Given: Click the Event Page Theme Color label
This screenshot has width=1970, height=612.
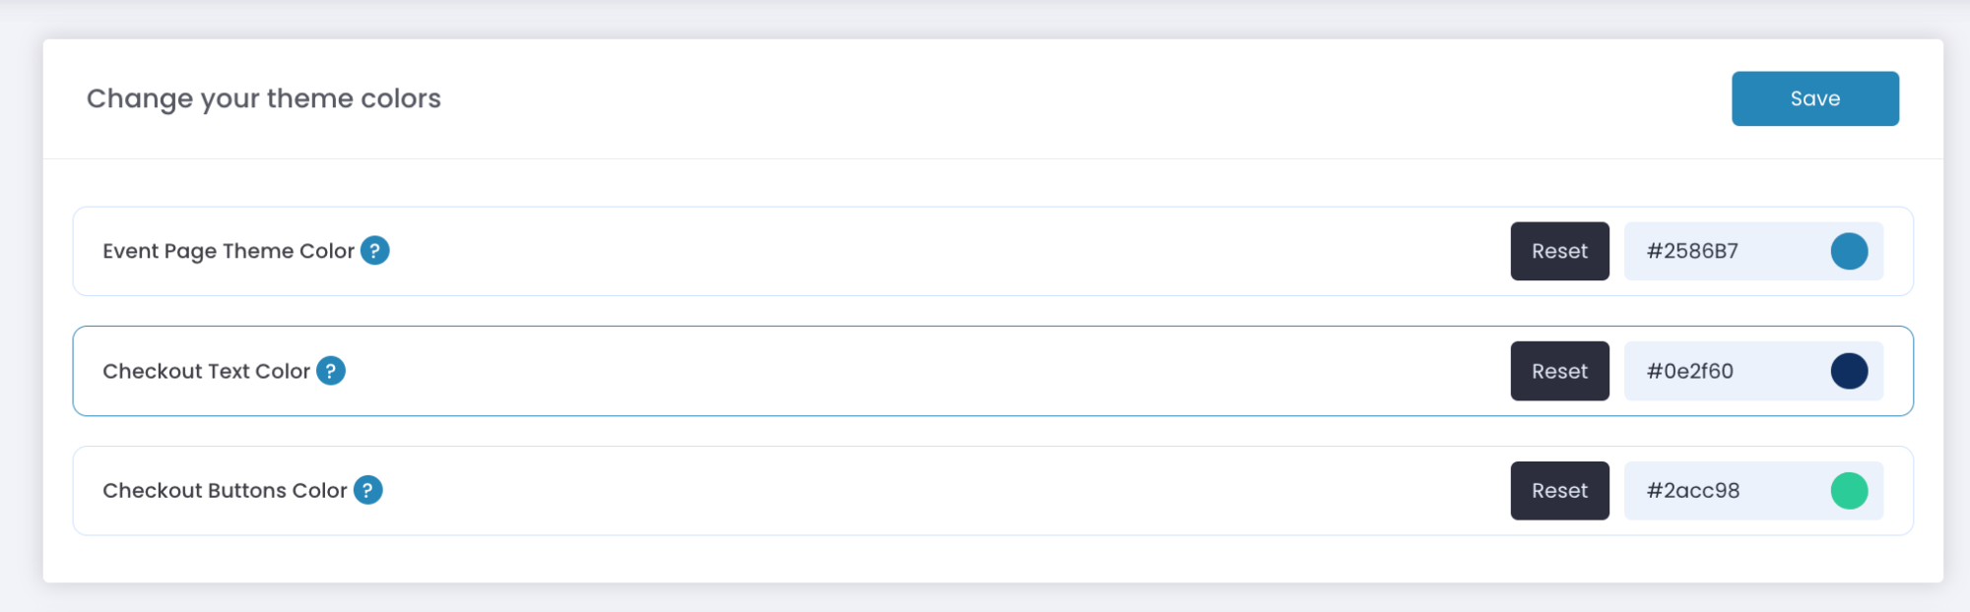Looking at the screenshot, I should [229, 251].
